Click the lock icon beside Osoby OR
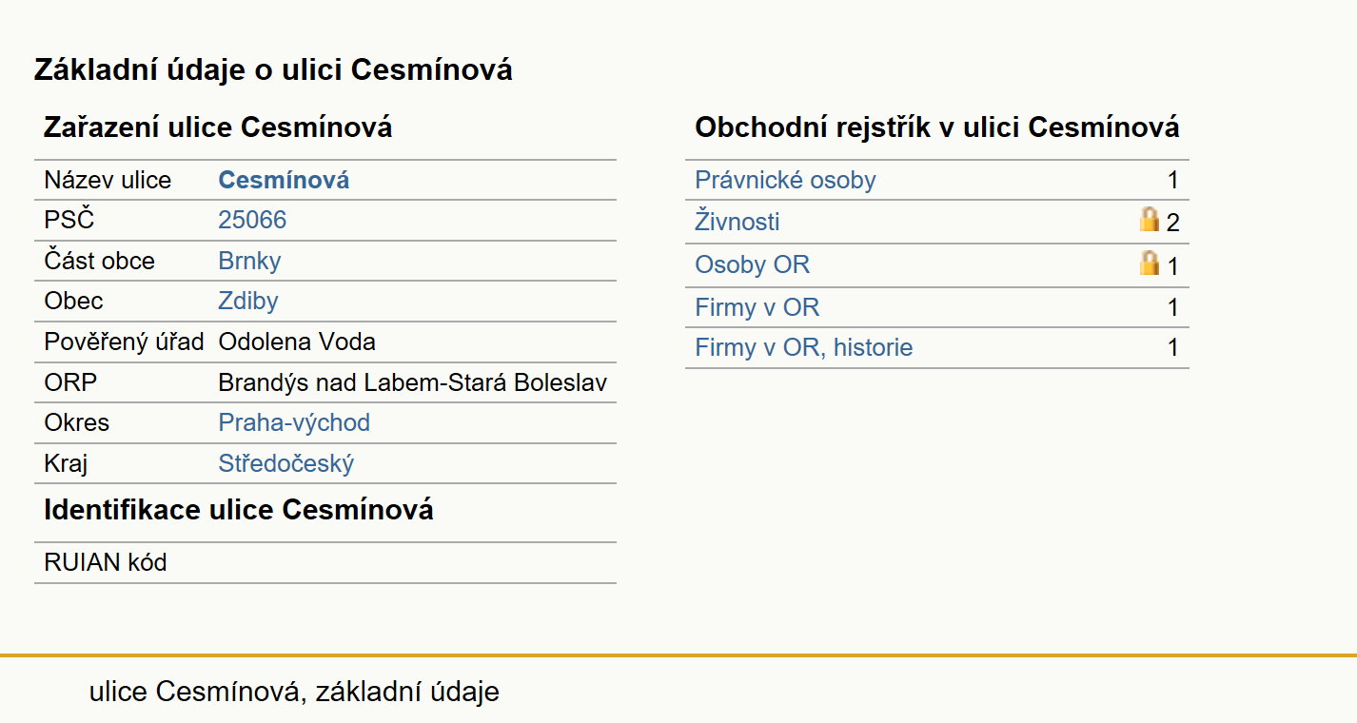Viewport: 1357px width, 723px height. [x=1150, y=263]
